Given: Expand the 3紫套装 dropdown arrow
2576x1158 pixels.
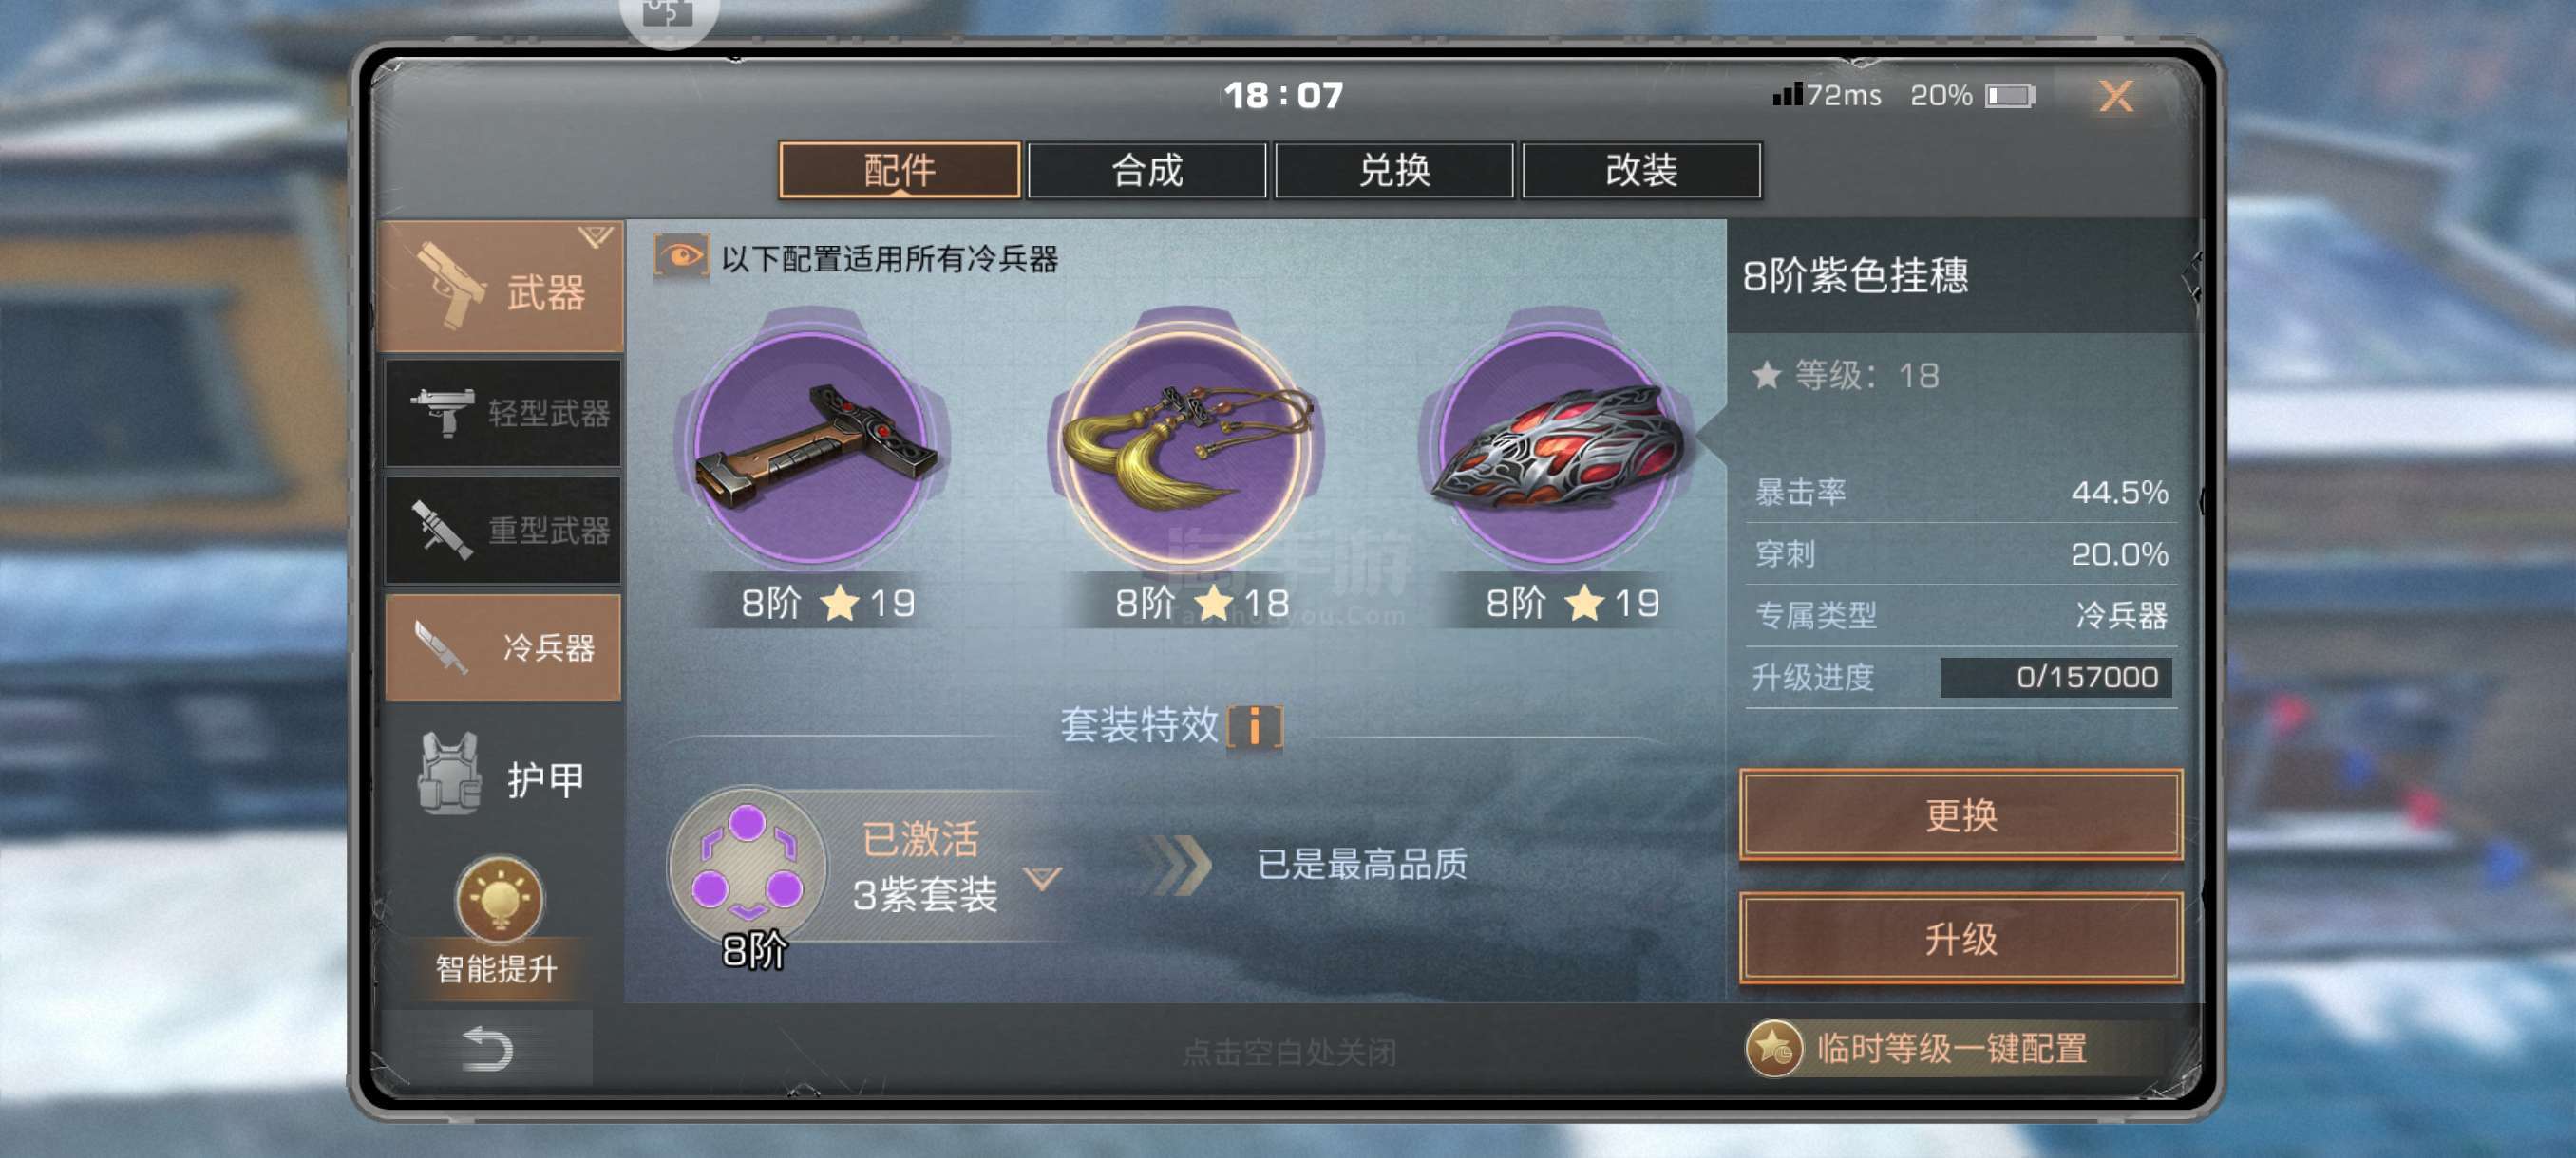Looking at the screenshot, I should point(1042,878).
